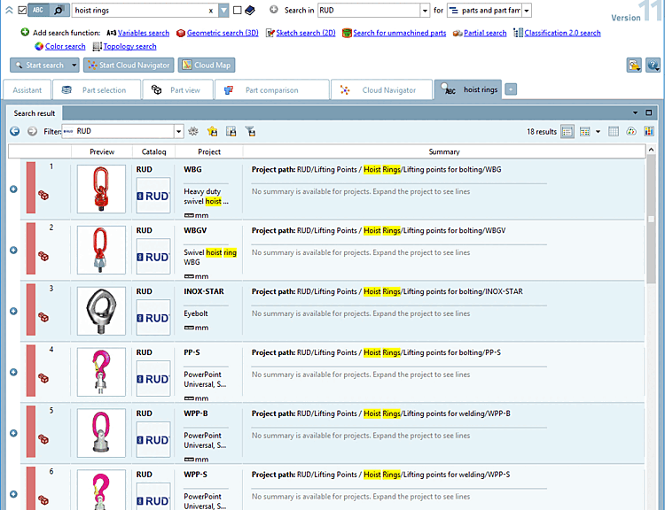Image resolution: width=665 pixels, height=510 pixels.
Task: Switch to the Part comparison tab
Action: click(272, 89)
